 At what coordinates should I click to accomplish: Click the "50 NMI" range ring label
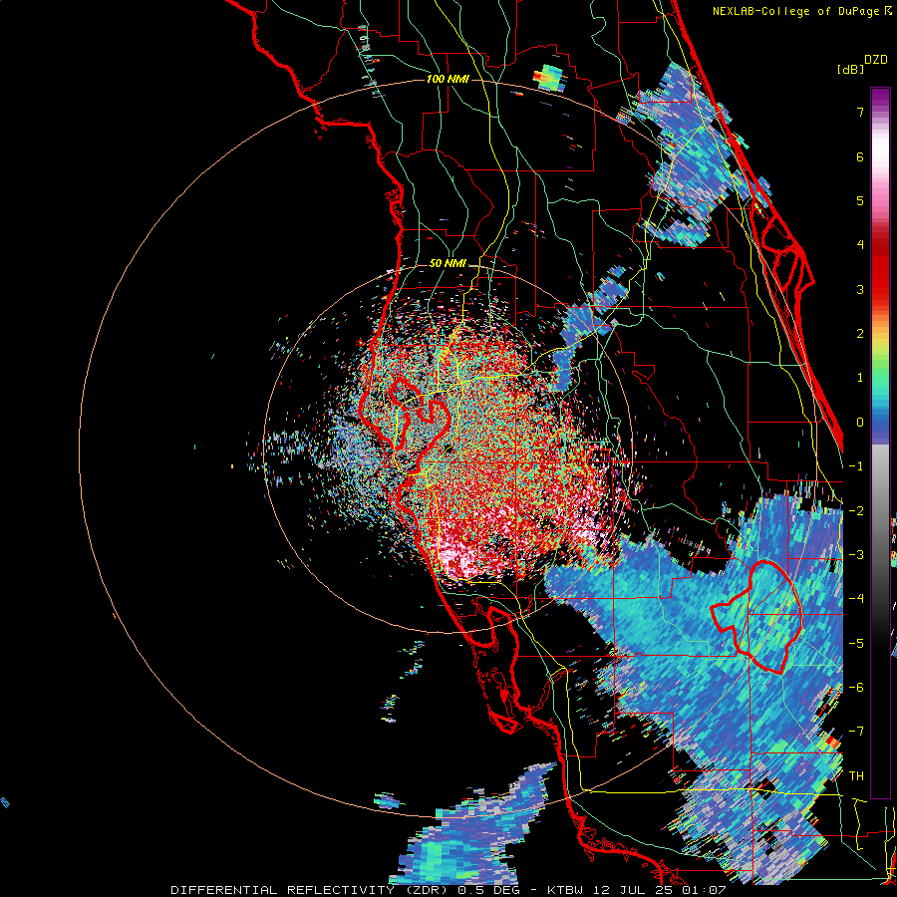448,264
